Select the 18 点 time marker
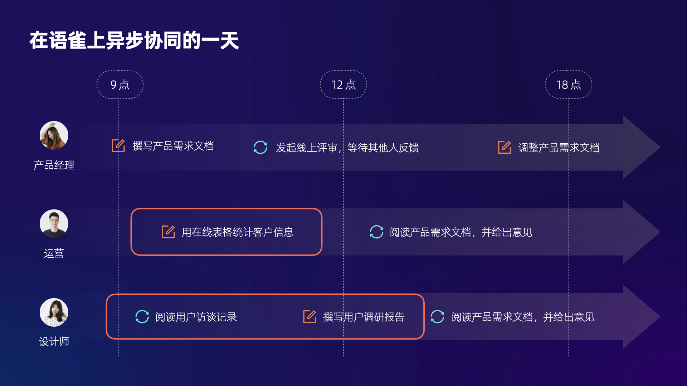This screenshot has width=687, height=386. tap(568, 85)
